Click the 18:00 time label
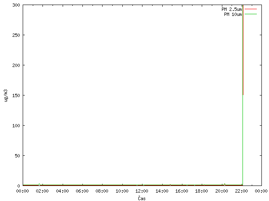269x201 pixels. (x=201, y=191)
